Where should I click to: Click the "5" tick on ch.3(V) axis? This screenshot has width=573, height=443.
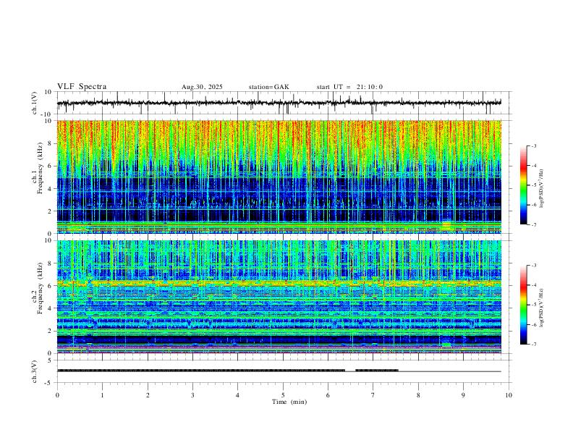(50, 360)
